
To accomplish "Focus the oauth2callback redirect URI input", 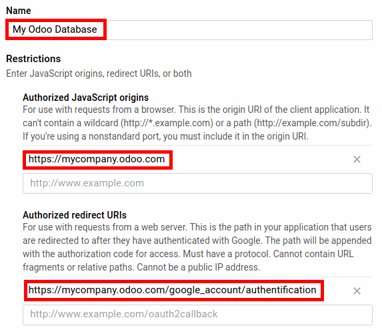I will 197,315.
